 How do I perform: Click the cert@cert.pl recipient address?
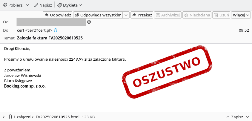[x=35, y=30]
